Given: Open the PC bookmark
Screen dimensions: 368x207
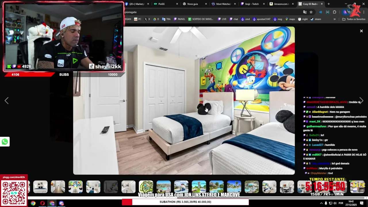Looking at the screenshot, I should tap(138, 19).
